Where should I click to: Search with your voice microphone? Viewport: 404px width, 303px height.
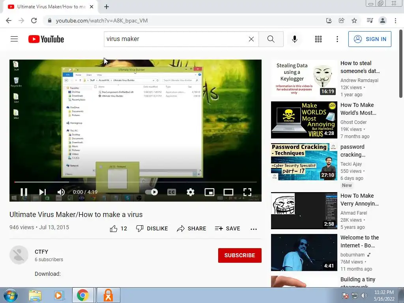295,39
